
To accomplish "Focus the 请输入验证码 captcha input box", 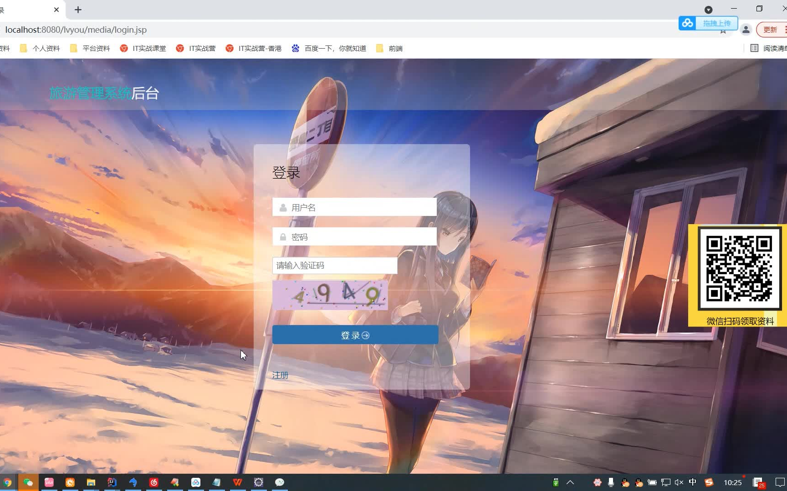I will [x=335, y=266].
